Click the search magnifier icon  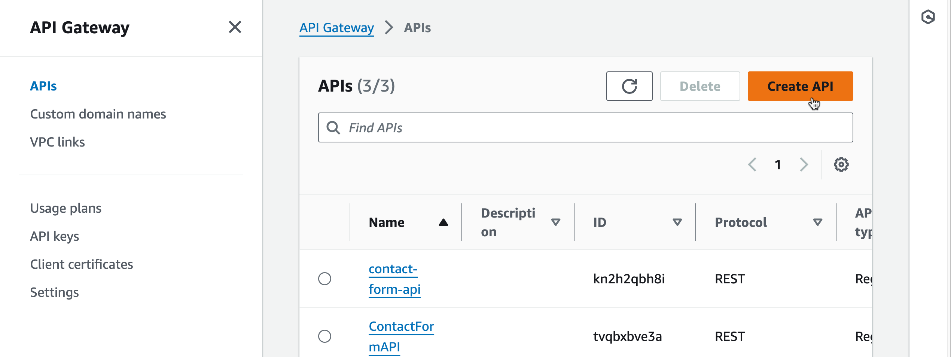point(333,128)
